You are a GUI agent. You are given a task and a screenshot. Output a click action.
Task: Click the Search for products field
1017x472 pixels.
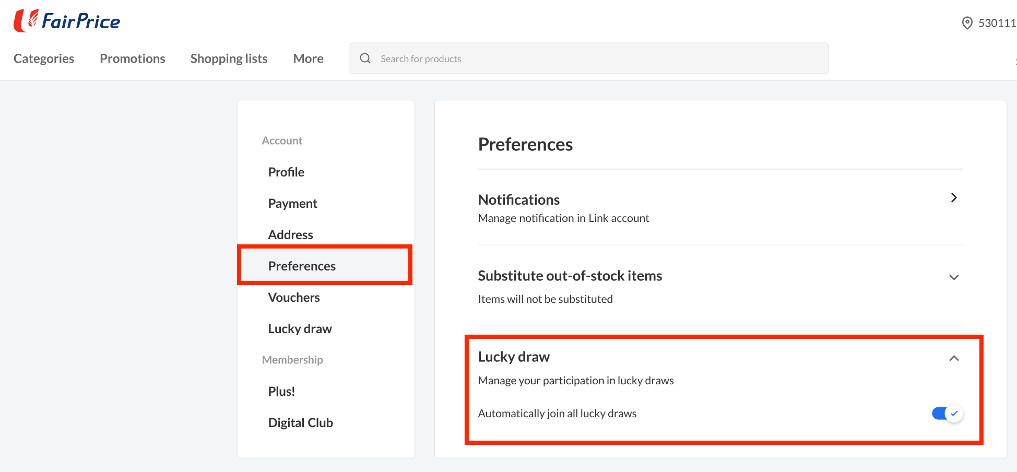(589, 58)
